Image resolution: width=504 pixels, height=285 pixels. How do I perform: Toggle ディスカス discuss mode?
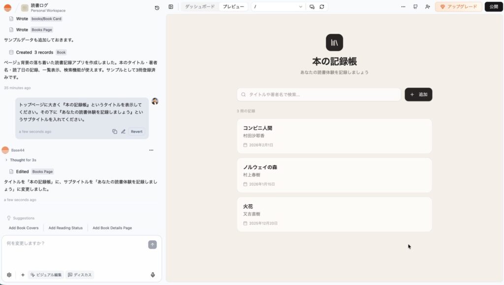tap(80, 275)
